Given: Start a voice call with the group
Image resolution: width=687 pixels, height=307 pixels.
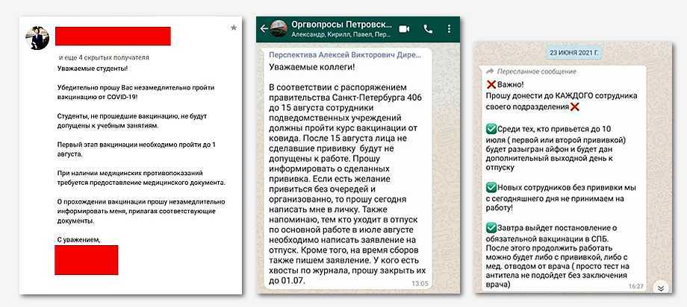Looking at the screenshot, I should tap(428, 29).
